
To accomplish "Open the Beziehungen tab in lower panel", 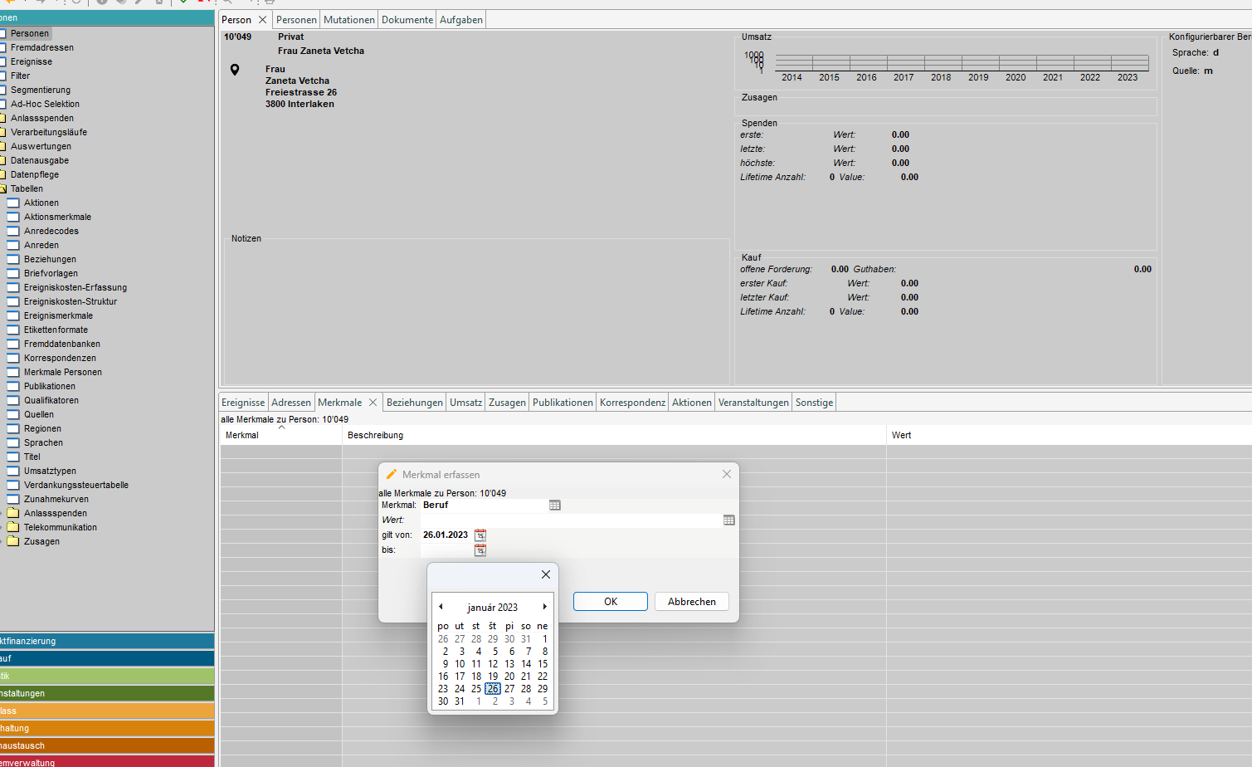I will coord(414,403).
